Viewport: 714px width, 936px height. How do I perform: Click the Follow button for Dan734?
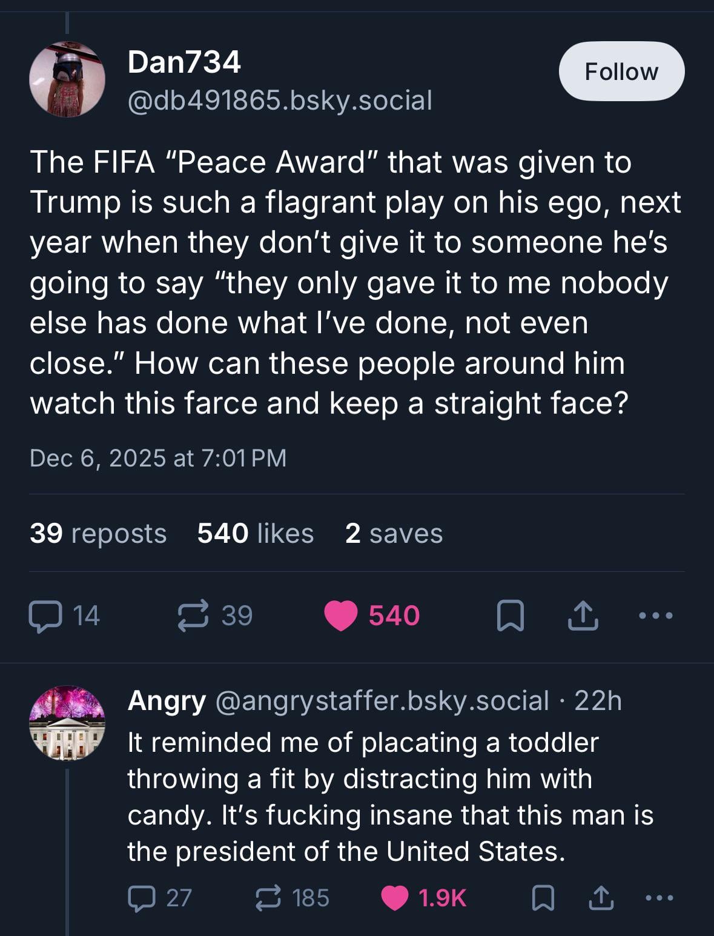(x=621, y=71)
